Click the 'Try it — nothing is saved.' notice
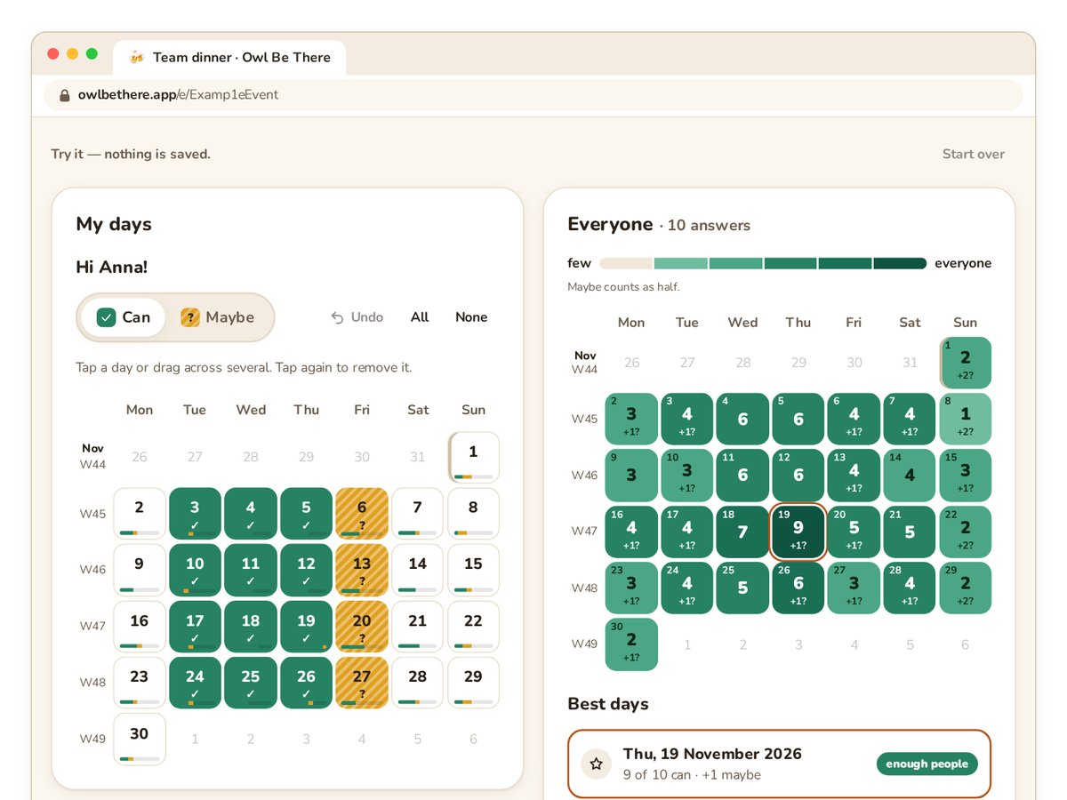The height and width of the screenshot is (800, 1067). pyautogui.click(x=131, y=154)
